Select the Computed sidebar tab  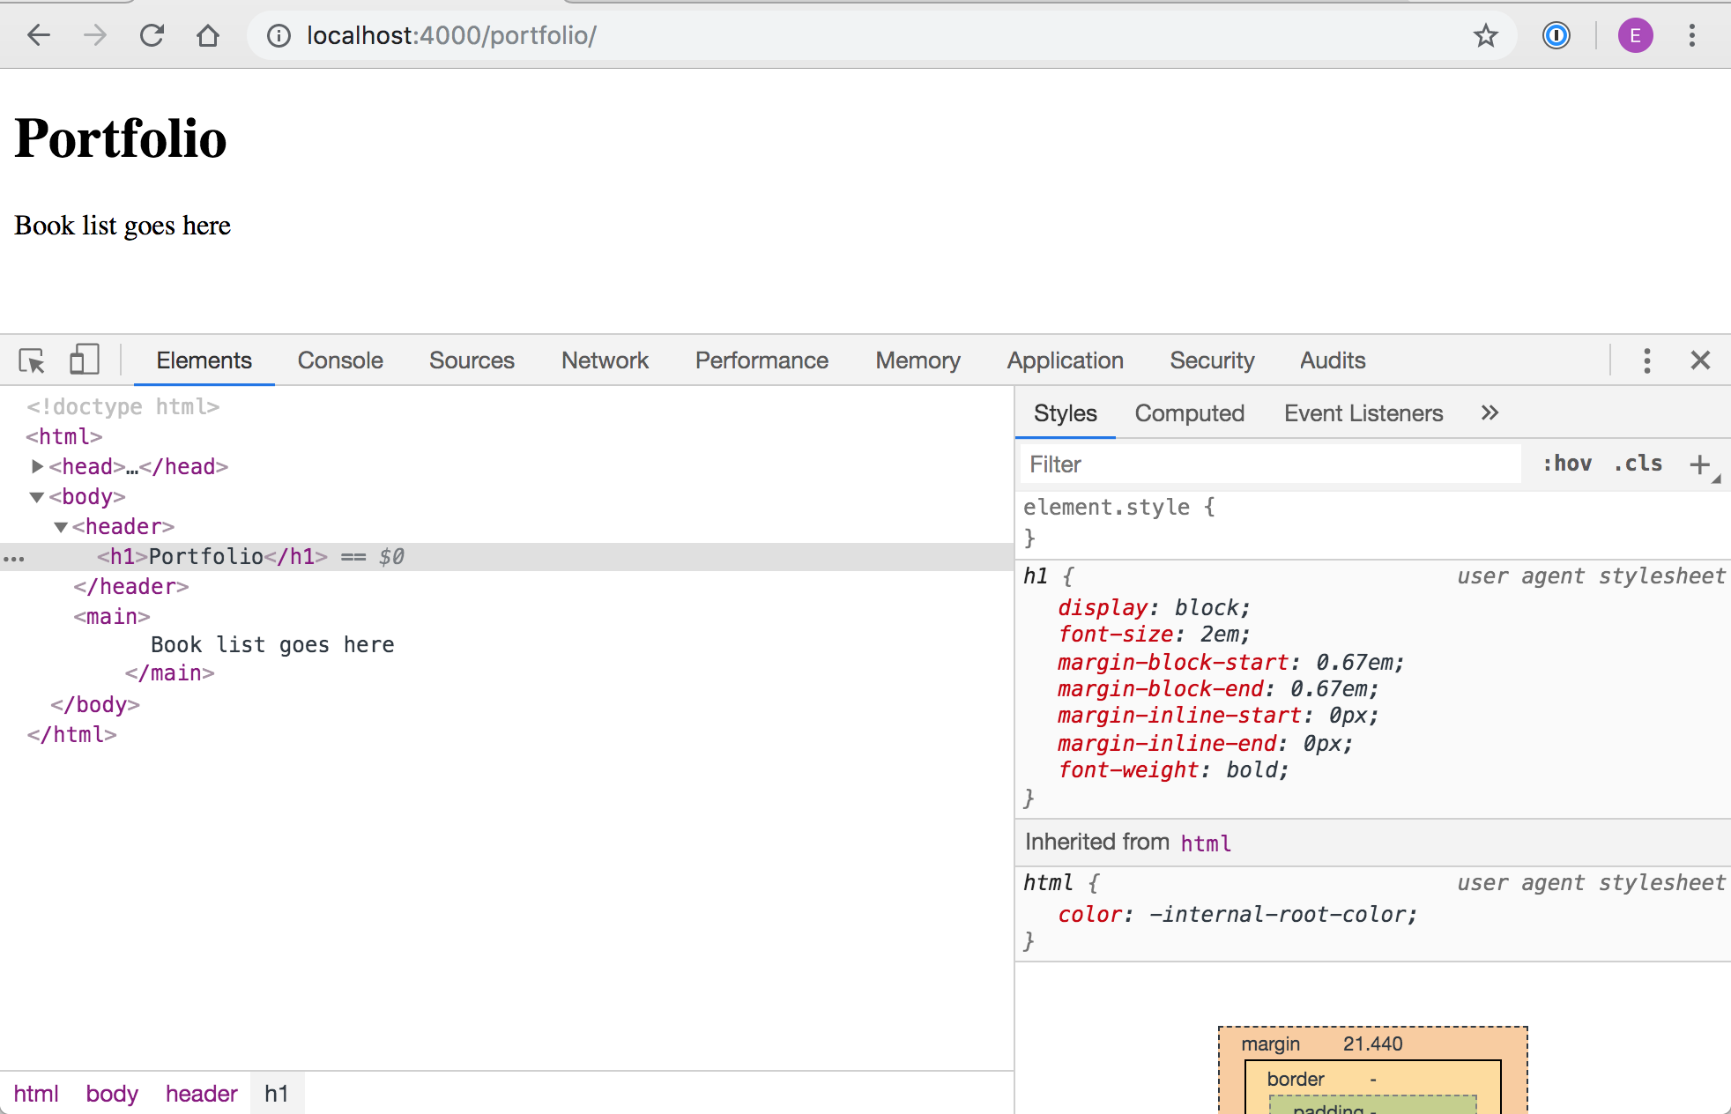1189,413
